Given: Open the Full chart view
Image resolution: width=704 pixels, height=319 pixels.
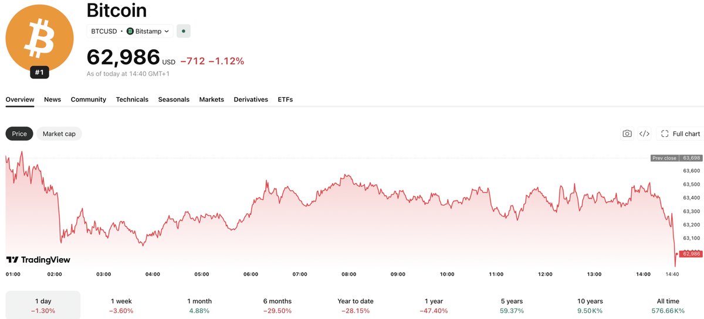Looking at the screenshot, I should click(x=680, y=133).
